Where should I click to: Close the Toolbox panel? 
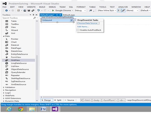(x=36, y=15)
